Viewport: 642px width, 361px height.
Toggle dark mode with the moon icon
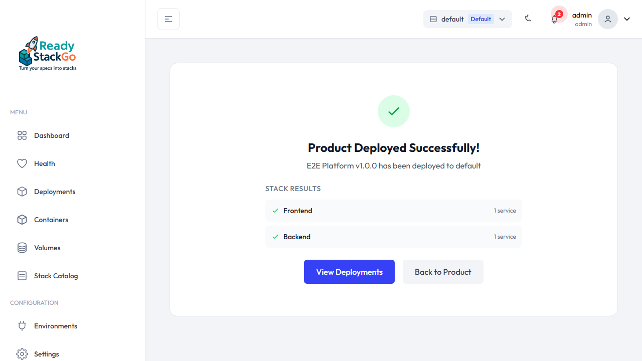528,19
